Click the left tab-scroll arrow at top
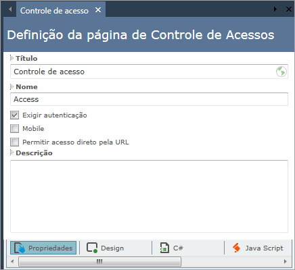Screen dimensions: 295x270 (x=10, y=9)
